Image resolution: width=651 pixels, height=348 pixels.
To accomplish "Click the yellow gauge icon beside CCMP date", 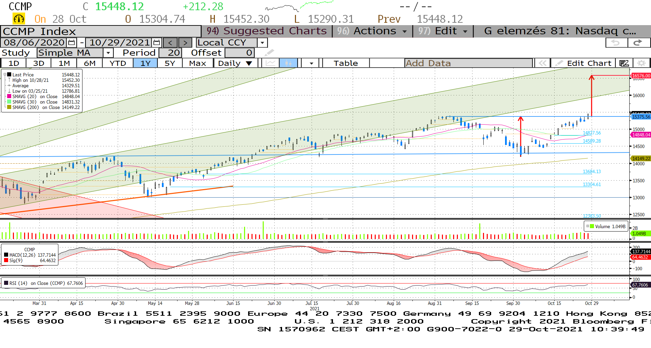I will pyautogui.click(x=19, y=19).
